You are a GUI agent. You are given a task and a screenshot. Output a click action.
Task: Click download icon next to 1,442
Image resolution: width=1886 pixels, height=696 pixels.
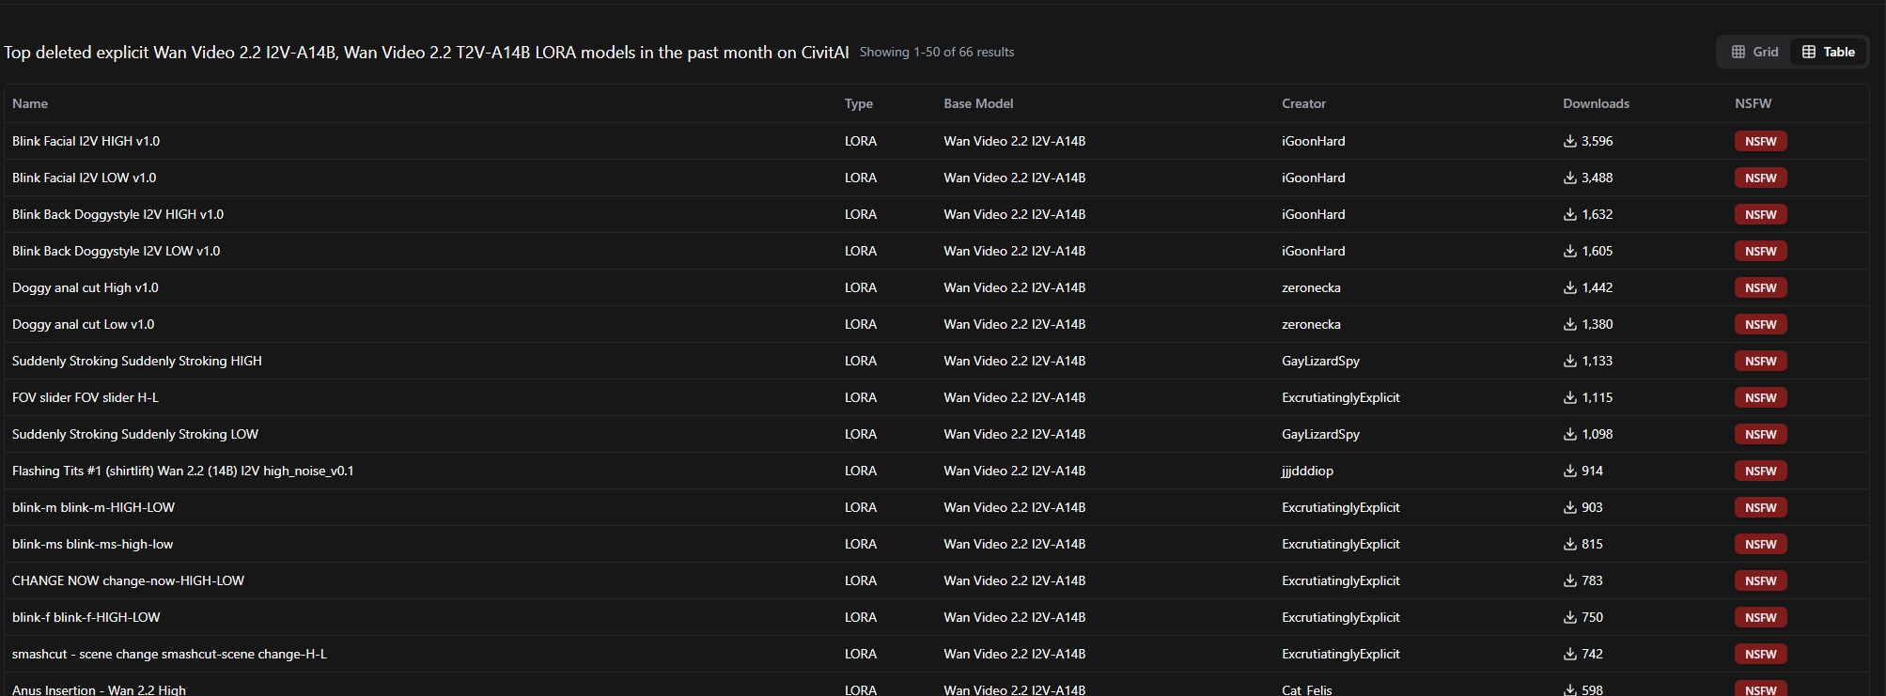tap(1569, 287)
